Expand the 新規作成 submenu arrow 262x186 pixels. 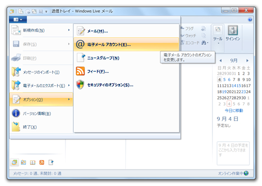(x=69, y=30)
